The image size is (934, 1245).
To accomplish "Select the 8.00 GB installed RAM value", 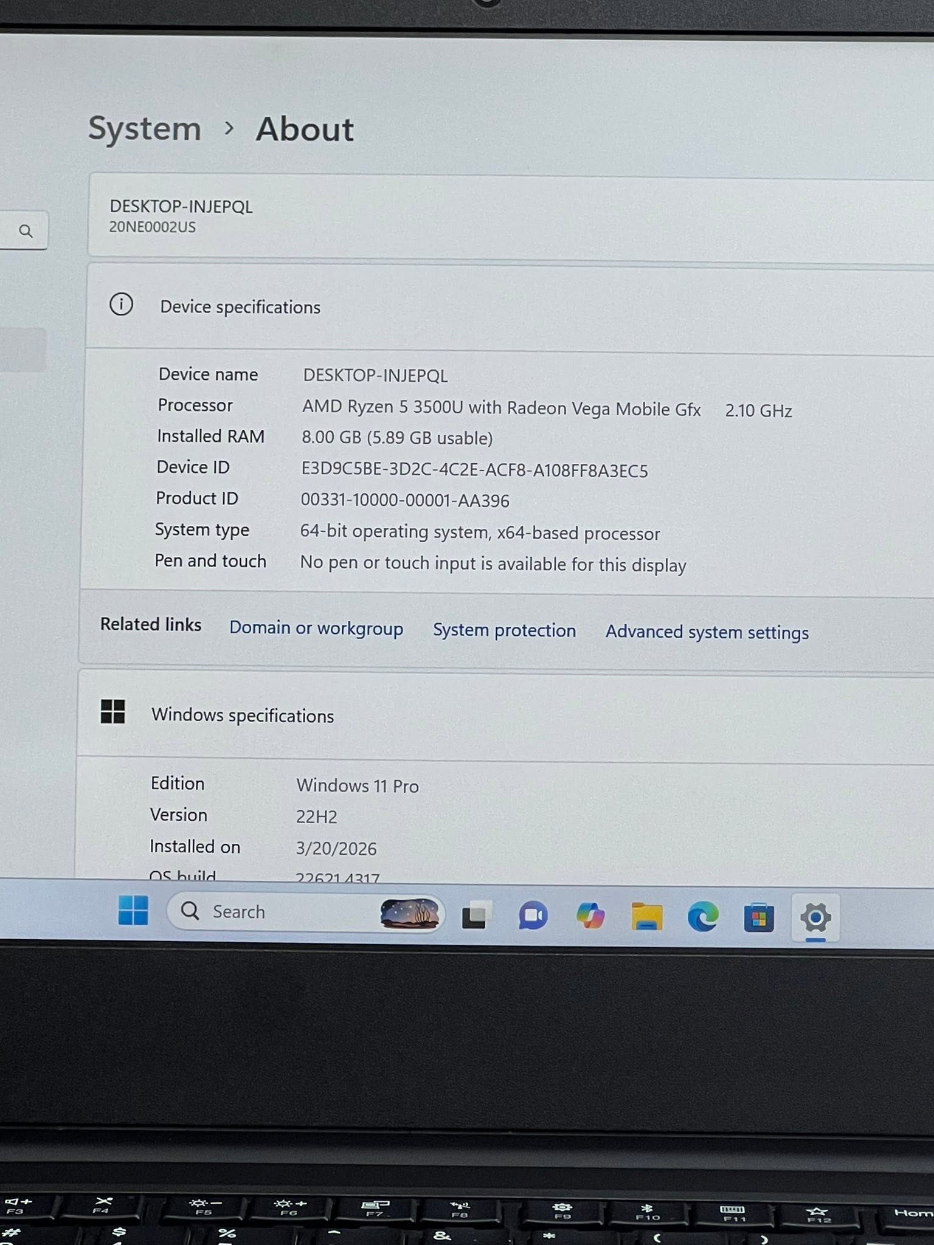I will tap(397, 438).
